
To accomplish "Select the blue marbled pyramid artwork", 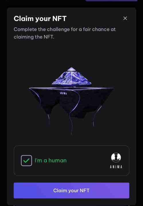I will click(71, 76).
